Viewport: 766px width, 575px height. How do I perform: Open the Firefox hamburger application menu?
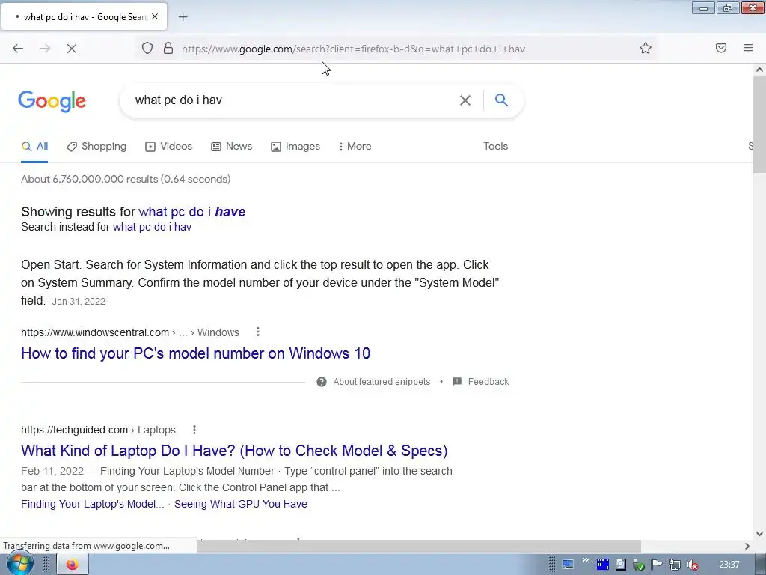(748, 48)
